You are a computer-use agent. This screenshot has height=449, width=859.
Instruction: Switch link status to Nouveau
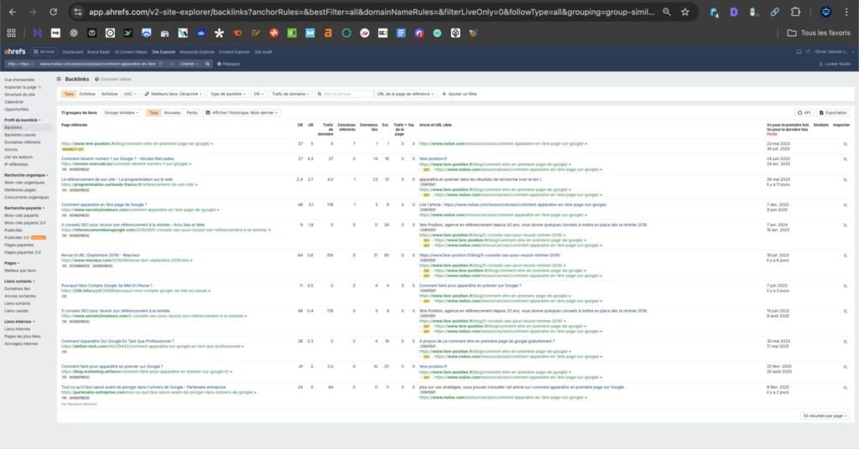172,112
